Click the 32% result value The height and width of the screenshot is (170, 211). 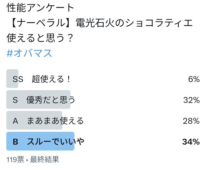click(191, 100)
